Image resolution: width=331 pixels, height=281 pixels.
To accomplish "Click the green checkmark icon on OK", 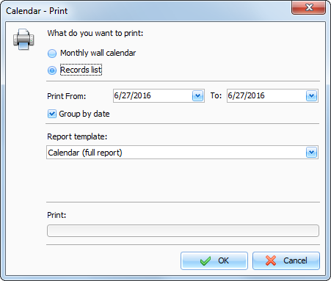I will tap(205, 260).
